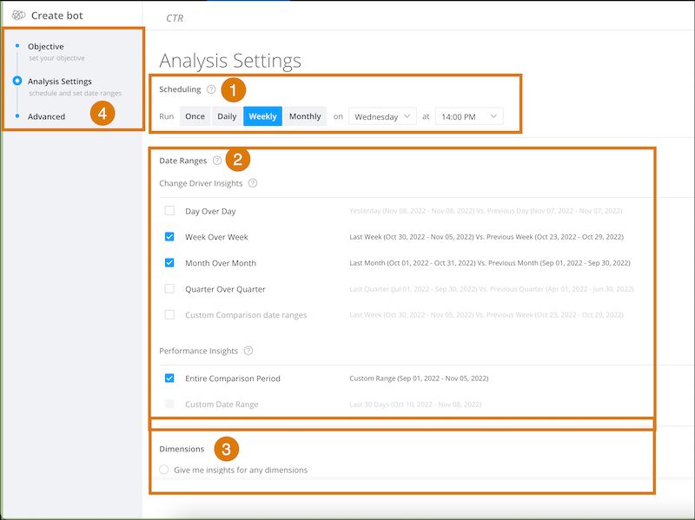Show help for Performance Insights
The width and height of the screenshot is (695, 520).
click(248, 351)
